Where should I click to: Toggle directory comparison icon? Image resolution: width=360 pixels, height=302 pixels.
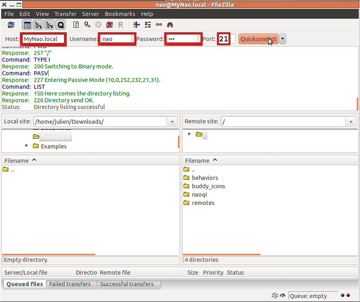pyautogui.click(x=148, y=25)
